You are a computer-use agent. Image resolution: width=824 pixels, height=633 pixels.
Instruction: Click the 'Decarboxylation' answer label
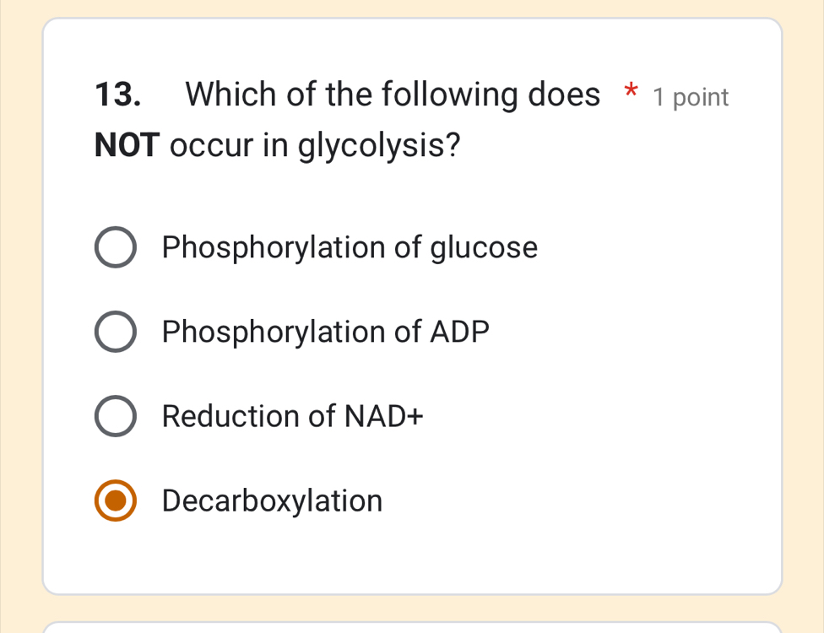[272, 500]
